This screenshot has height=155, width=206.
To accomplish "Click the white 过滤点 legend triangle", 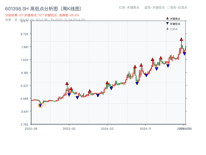I will pos(167,29).
